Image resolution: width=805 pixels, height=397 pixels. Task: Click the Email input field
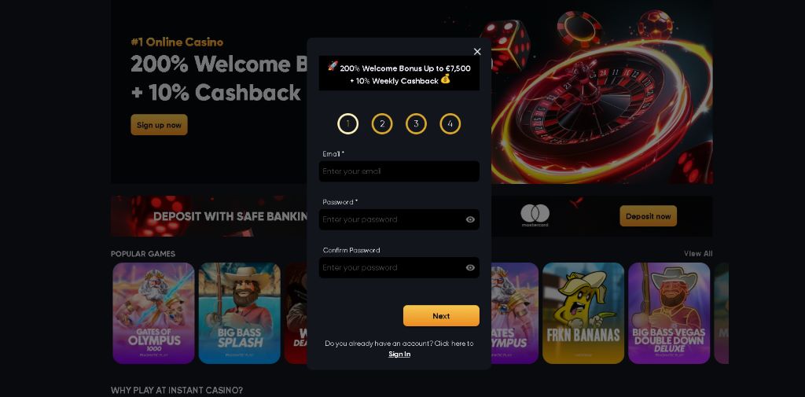coord(399,171)
